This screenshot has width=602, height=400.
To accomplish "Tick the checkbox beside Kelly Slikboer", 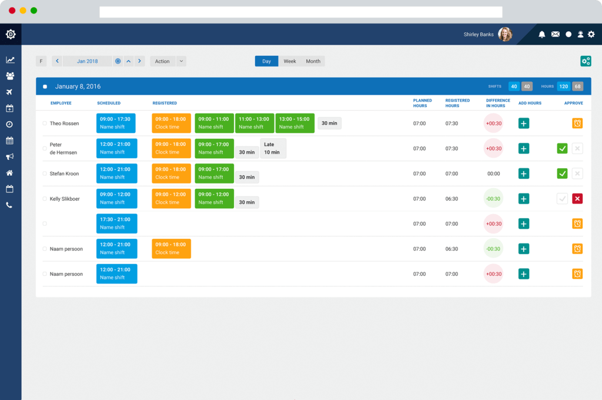I will [x=44, y=198].
